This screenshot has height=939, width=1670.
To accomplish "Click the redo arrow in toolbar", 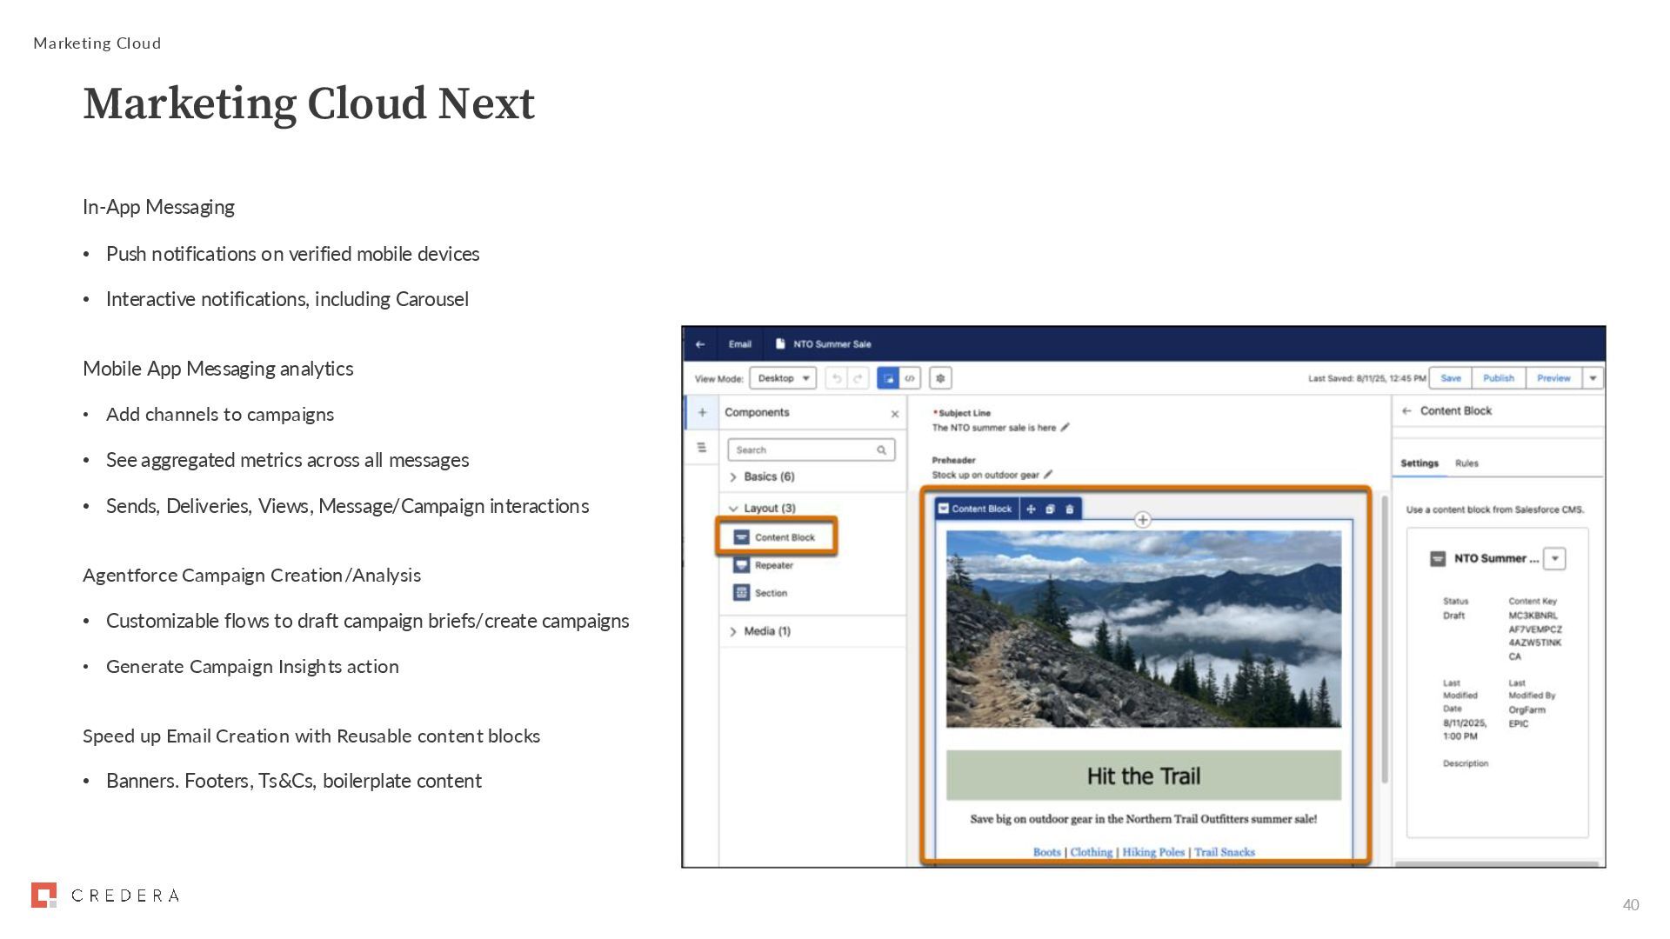I will (858, 378).
